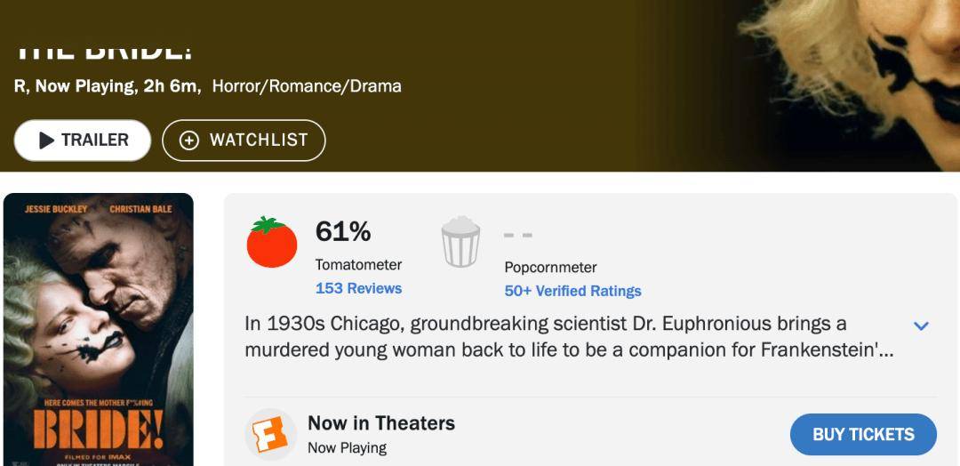The width and height of the screenshot is (960, 466).
Task: Click the orange Fandango ticket icon
Action: tap(270, 435)
